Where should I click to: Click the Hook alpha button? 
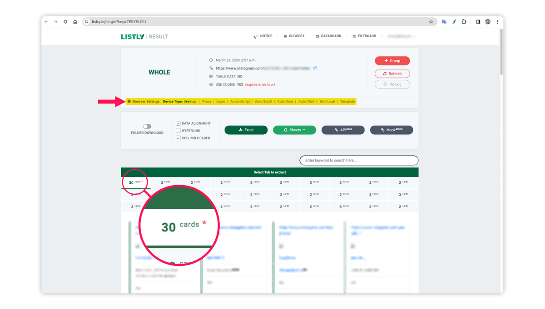pos(391,130)
